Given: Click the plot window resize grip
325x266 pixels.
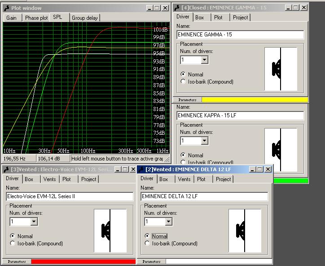Looking at the screenshot, I should pyautogui.click(x=167, y=160).
